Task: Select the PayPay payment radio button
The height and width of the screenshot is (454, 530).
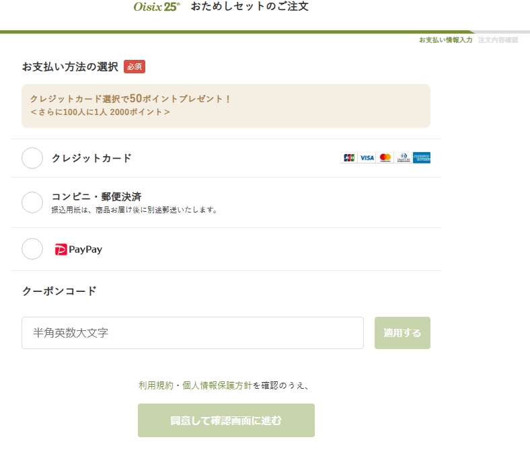Action: 32,249
